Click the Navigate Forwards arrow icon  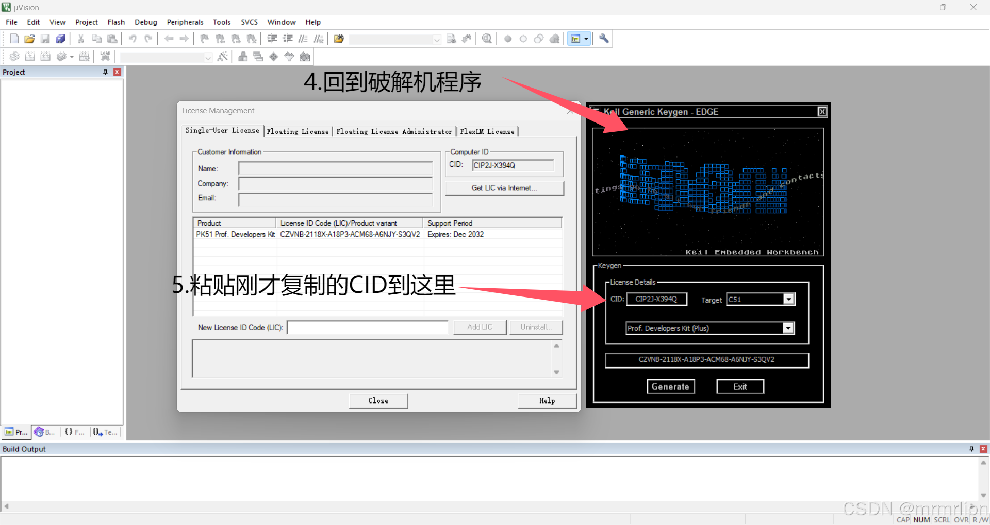pyautogui.click(x=184, y=39)
